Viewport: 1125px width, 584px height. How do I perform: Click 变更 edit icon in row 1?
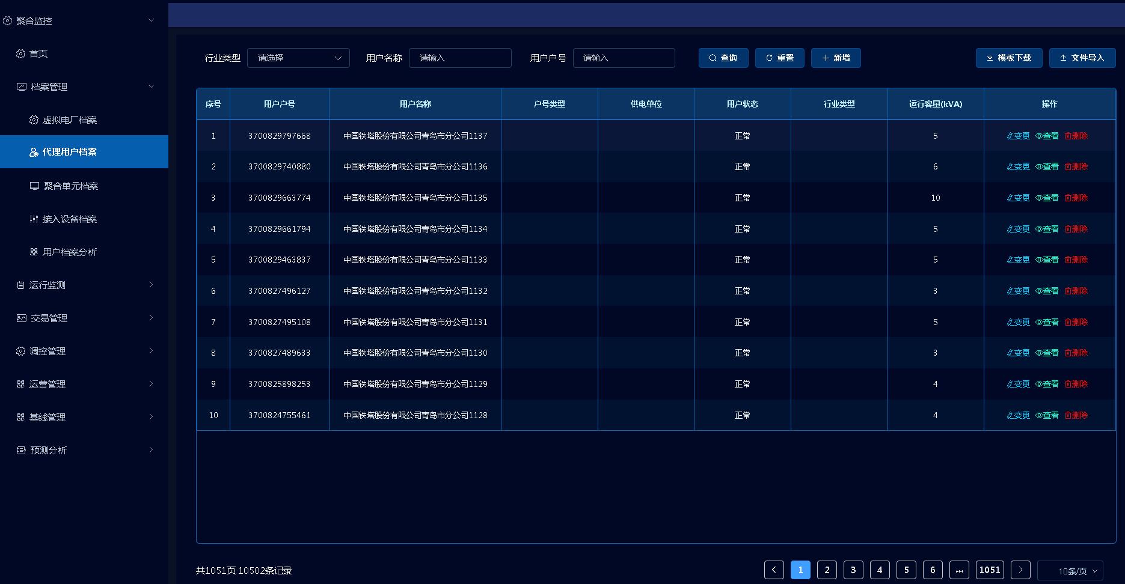(1010, 136)
